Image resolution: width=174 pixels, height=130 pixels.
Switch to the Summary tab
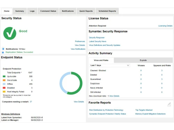[19, 11]
